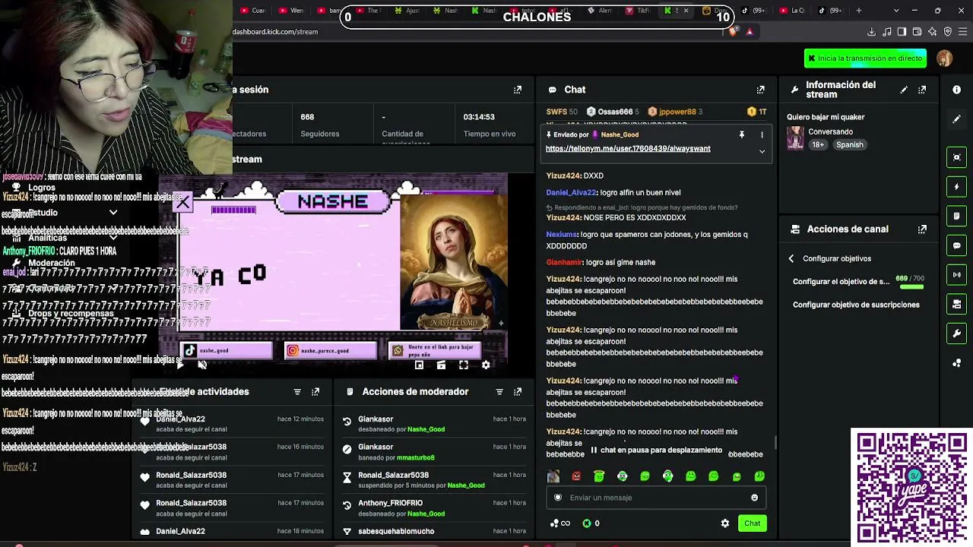
Task: Pop out the session stats panel
Action: 518,90
